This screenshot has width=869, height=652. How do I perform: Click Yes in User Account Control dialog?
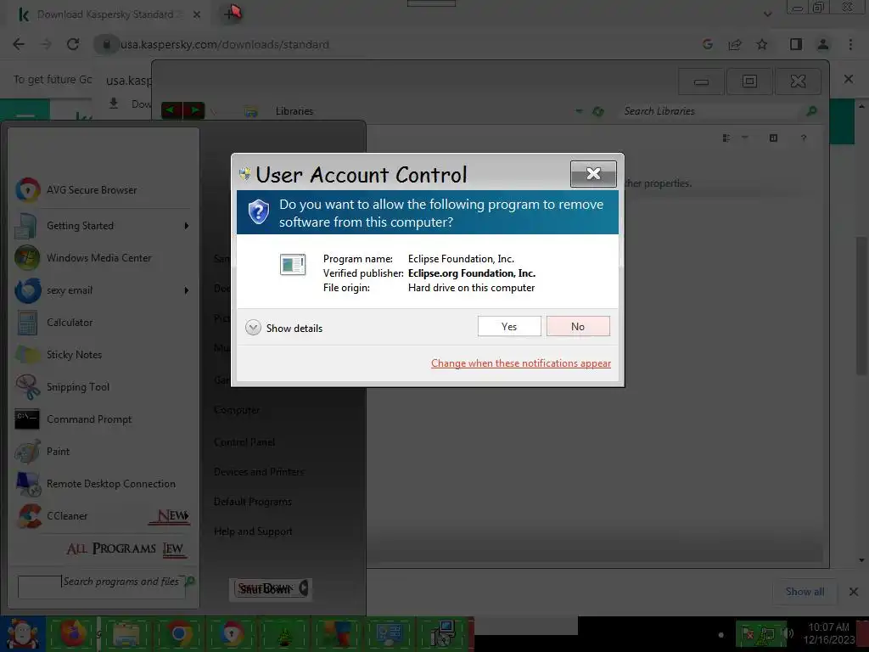click(509, 327)
